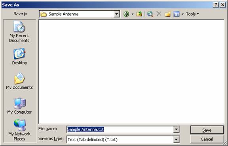Click the Cancel button
The height and width of the screenshot is (146, 228).
(x=207, y=139)
